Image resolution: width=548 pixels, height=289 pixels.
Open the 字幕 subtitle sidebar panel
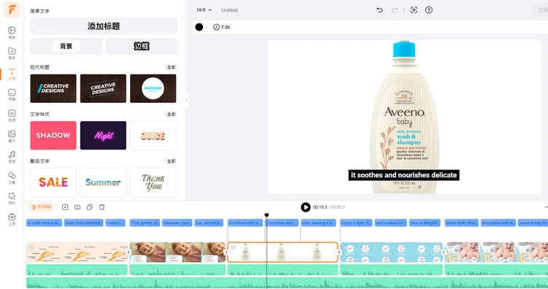pos(12,95)
